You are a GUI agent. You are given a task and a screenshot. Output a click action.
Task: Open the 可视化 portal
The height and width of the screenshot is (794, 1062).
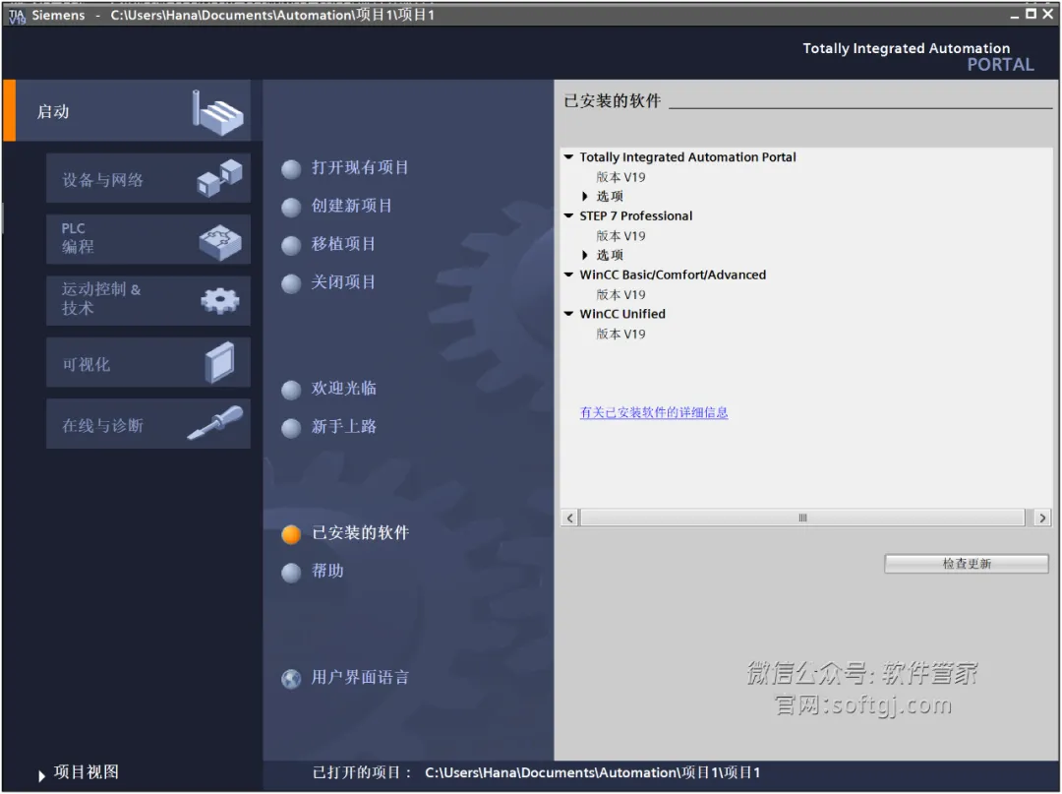pos(148,362)
